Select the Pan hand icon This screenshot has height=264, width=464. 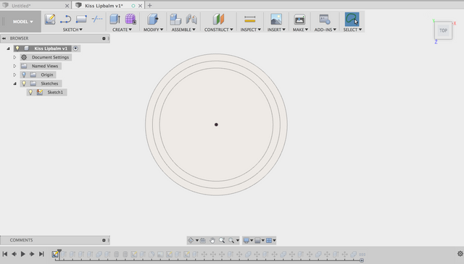(x=212, y=240)
